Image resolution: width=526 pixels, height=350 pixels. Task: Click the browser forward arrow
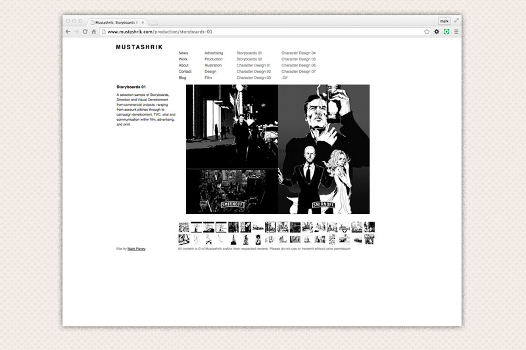click(x=76, y=32)
